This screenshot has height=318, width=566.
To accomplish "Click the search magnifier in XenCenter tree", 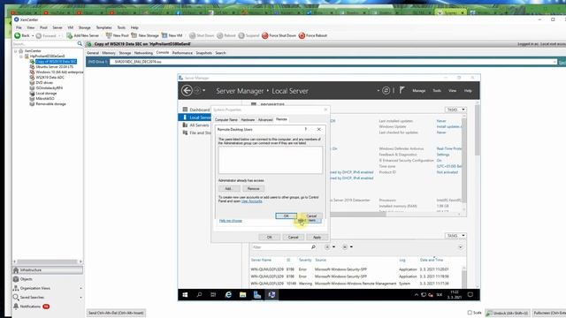I will pyautogui.click(x=80, y=43).
